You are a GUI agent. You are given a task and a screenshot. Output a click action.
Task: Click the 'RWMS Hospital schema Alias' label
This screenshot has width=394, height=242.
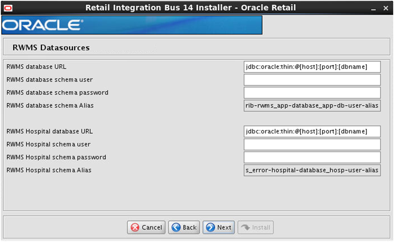point(49,170)
